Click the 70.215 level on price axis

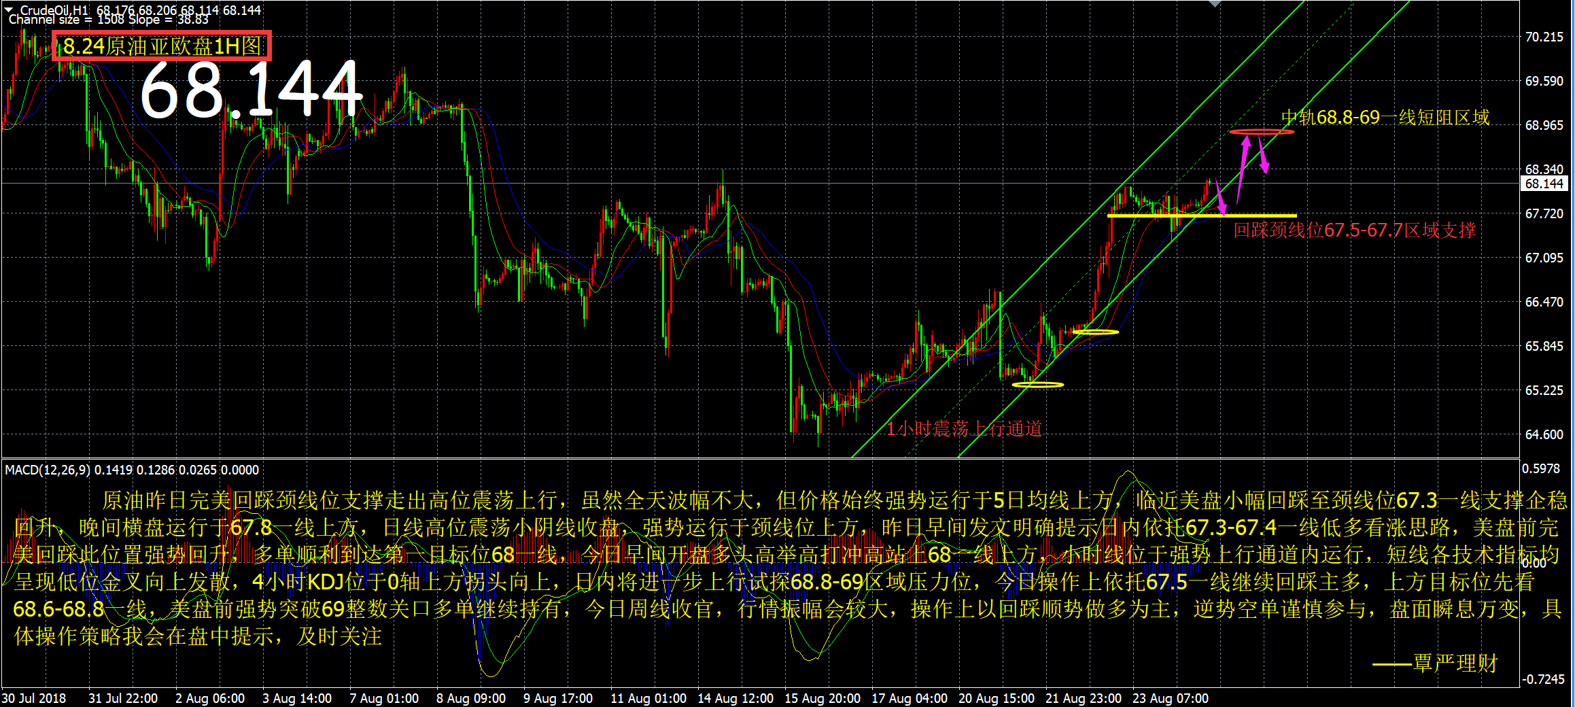coord(1544,37)
